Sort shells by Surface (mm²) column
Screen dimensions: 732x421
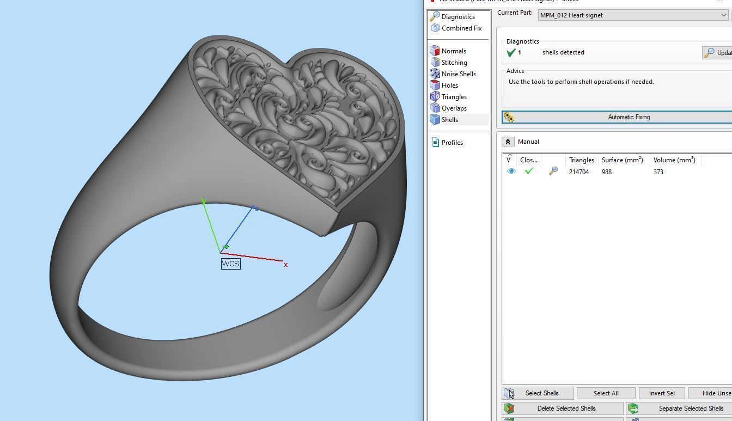tap(624, 160)
